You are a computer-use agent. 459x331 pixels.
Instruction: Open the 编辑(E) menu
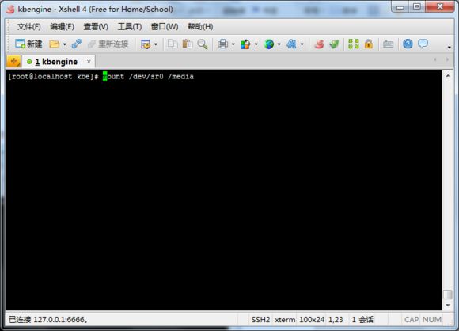(62, 27)
